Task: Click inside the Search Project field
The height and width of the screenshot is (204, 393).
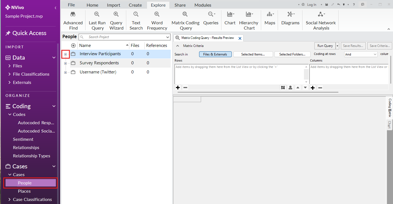Action: point(124,37)
